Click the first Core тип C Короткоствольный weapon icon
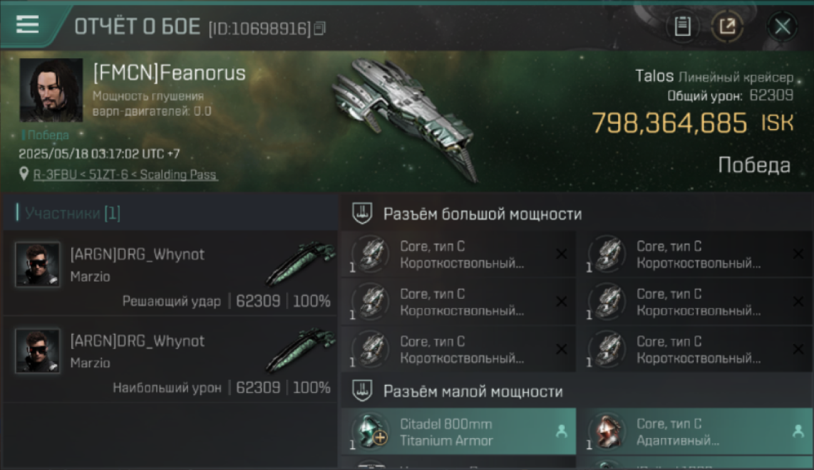The image size is (814, 470). [370, 254]
